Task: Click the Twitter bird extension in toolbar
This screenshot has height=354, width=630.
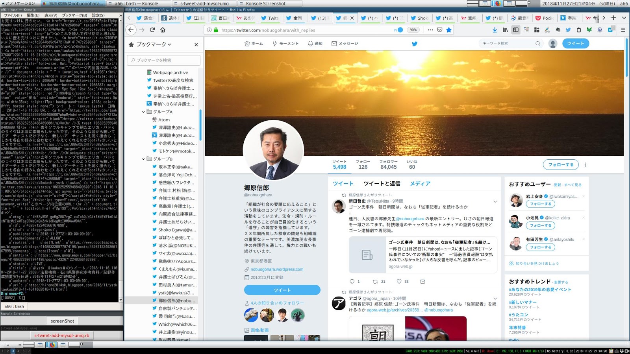Action: click(x=568, y=30)
